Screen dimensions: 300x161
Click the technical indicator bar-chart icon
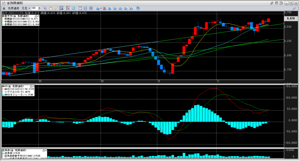coord(98,8)
